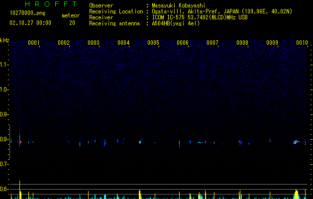Image resolution: width=313 pixels, height=199 pixels.
Task: Click the observer name Masayuki Kobayashi
Action: point(179,5)
